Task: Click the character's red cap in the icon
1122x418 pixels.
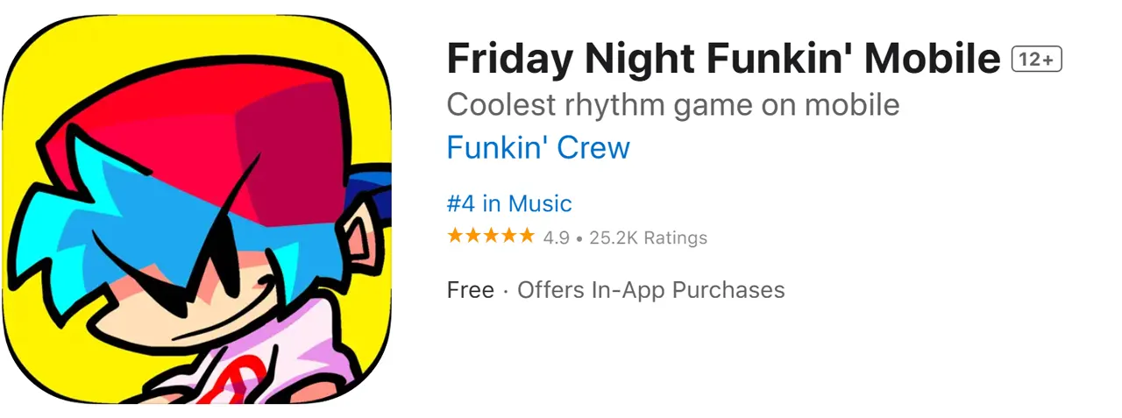Action: 219,123
